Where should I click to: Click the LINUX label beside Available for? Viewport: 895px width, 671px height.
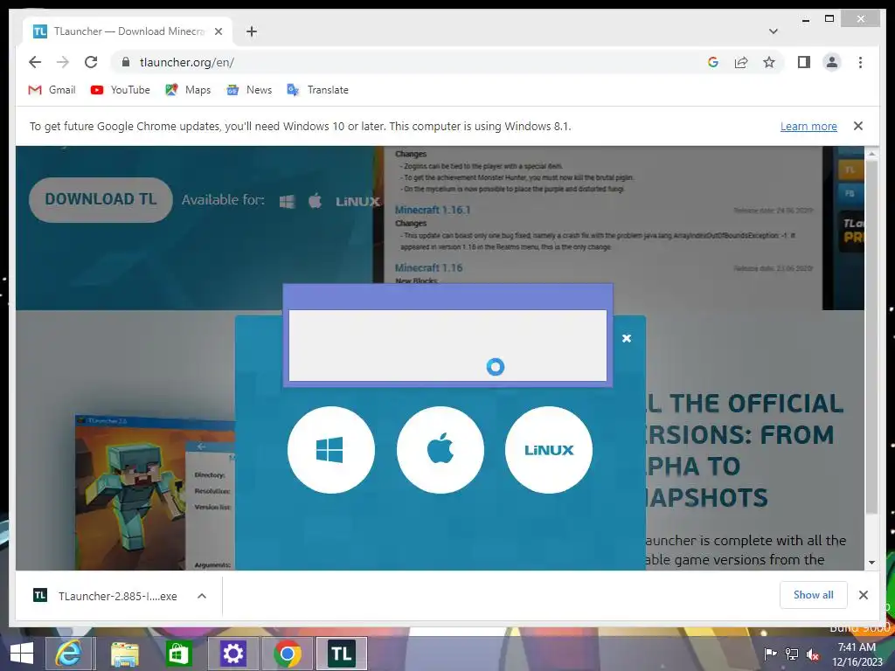coord(357,202)
